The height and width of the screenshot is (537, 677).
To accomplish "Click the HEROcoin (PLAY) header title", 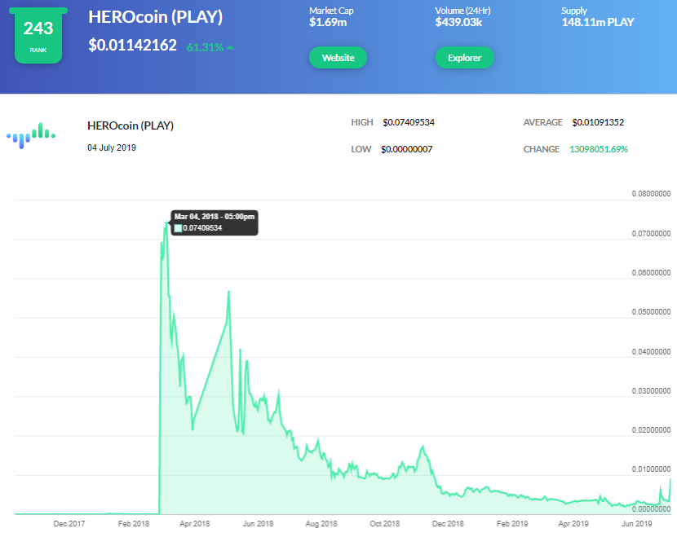I will (x=156, y=17).
